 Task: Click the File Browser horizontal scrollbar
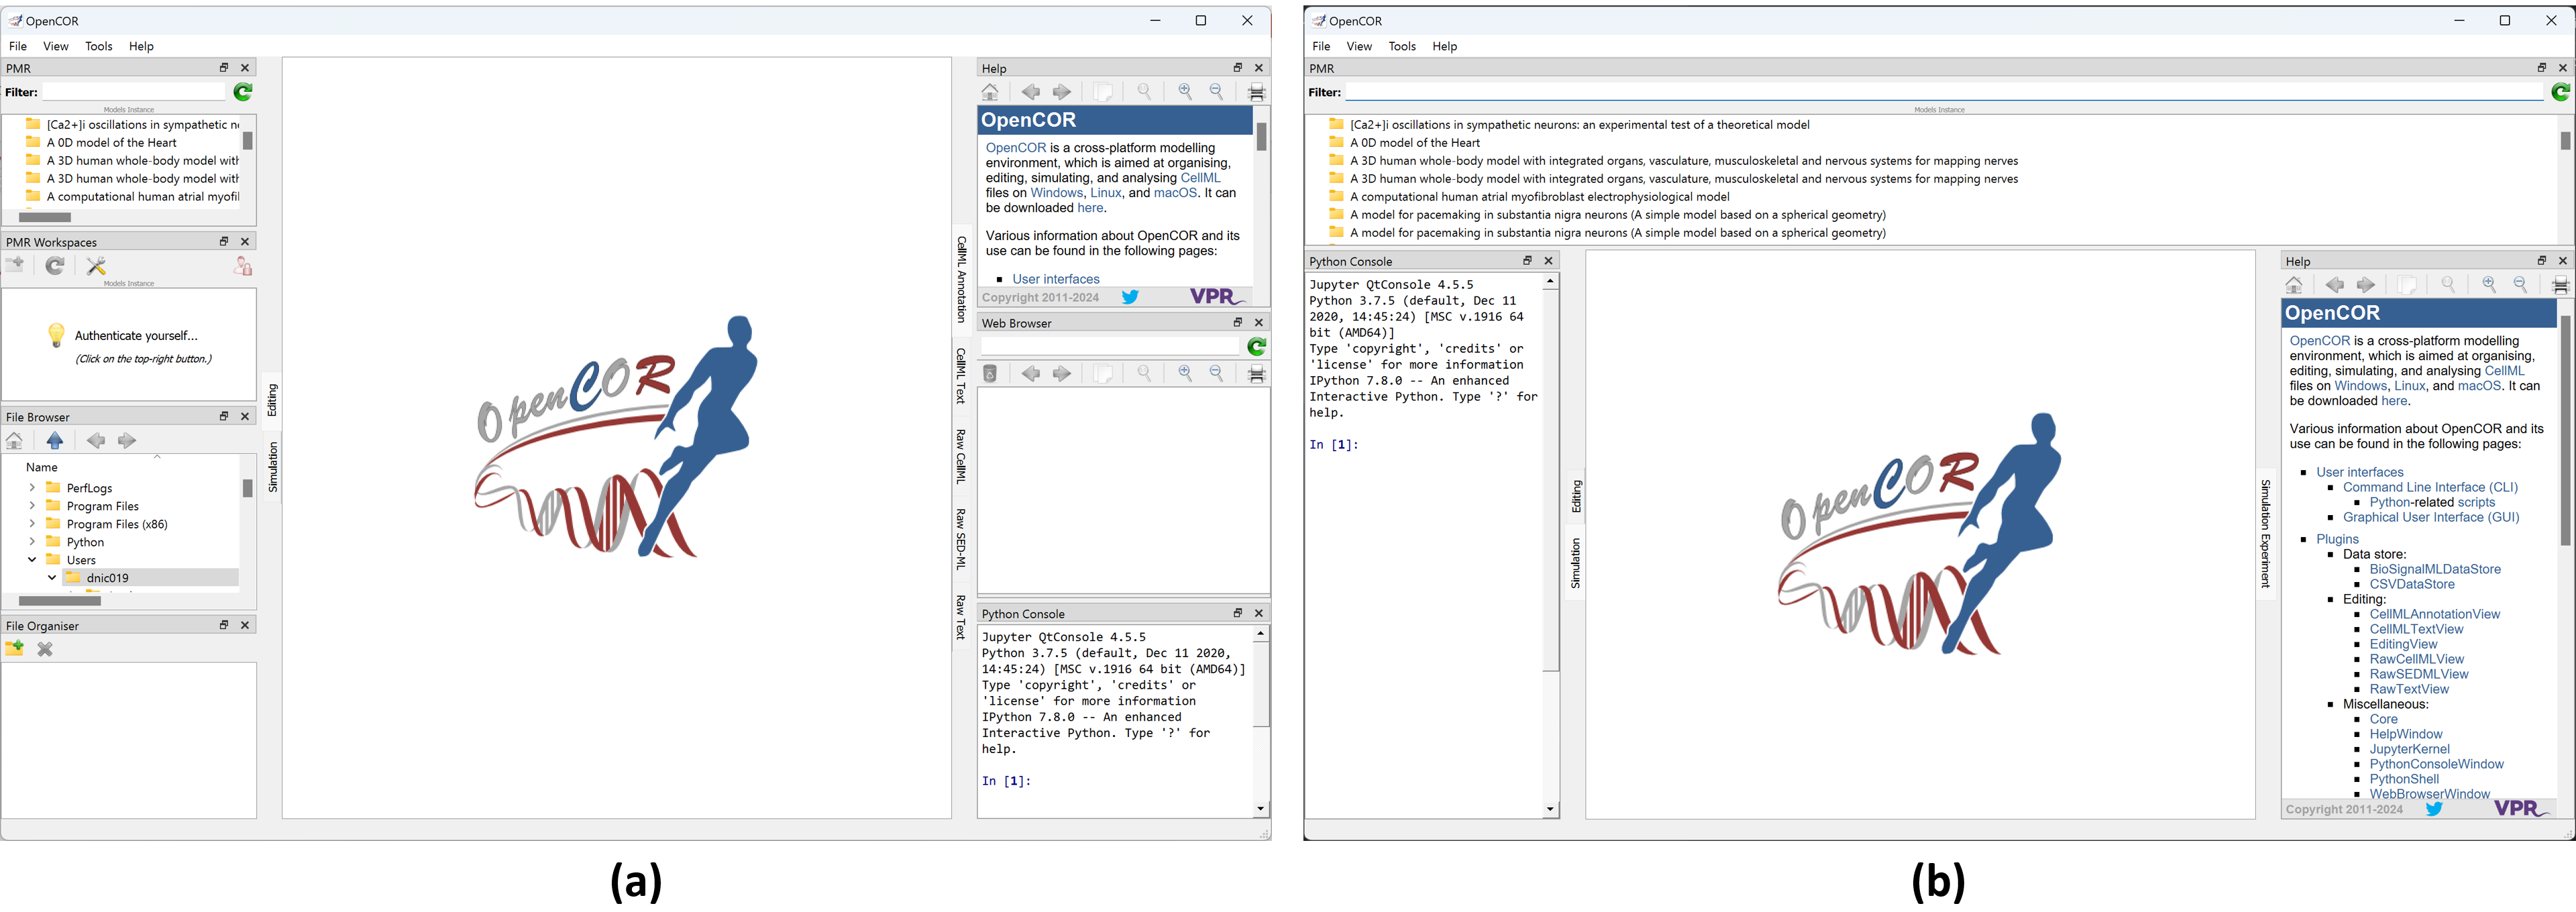pyautogui.click(x=60, y=601)
